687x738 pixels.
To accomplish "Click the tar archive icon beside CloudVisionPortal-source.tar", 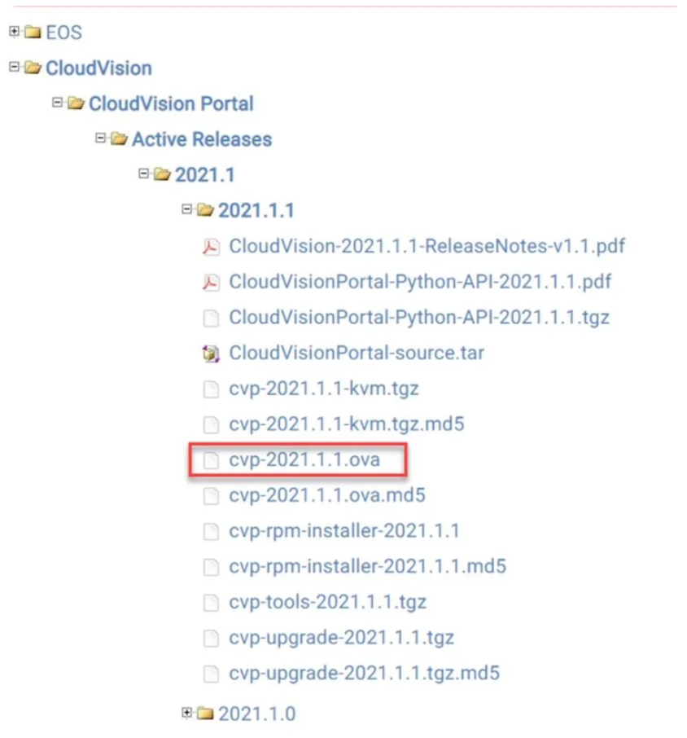I will 213,353.
